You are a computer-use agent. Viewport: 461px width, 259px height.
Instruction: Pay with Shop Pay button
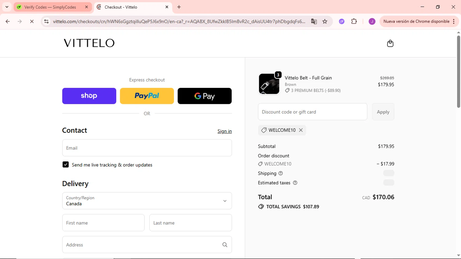coord(89,96)
